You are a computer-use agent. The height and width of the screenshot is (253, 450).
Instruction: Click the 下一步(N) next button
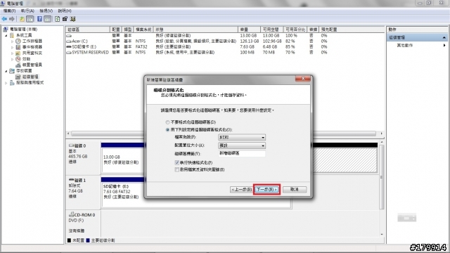[266, 190]
